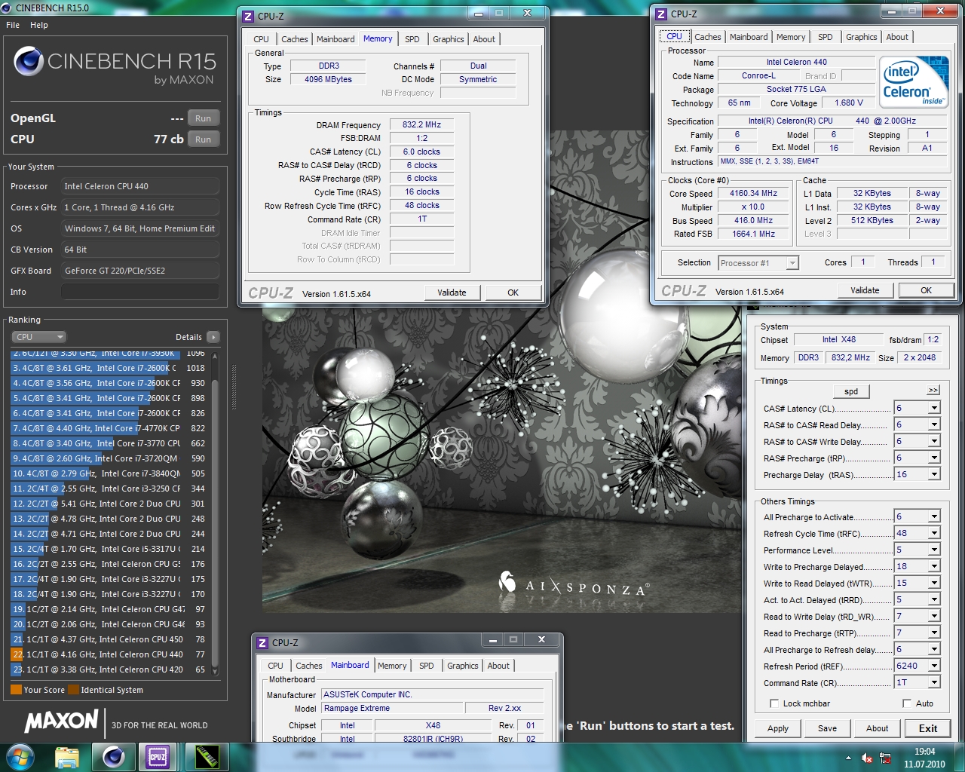This screenshot has height=772, width=965.
Task: Select Memory tab in CPU-Z Mainboard window
Action: 392,666
